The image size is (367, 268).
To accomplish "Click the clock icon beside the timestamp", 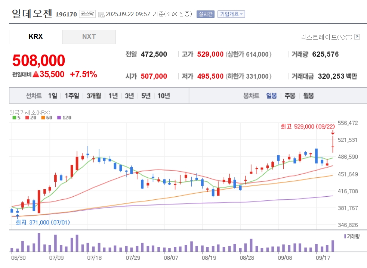I will pyautogui.click(x=101, y=15).
